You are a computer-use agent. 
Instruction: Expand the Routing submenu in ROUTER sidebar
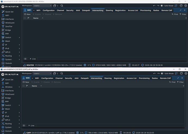coord(19,56)
